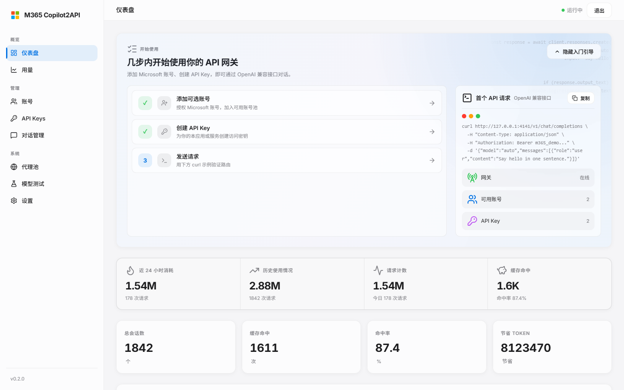Open the 账号 accounts page
Image resolution: width=624 pixels, height=390 pixels.
tap(52, 101)
